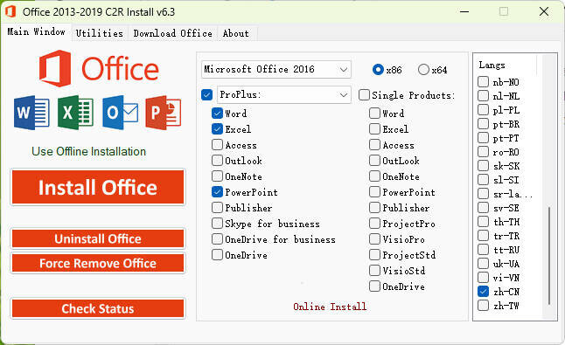
Task: Enable the Single Products checkbox
Action: tap(365, 95)
